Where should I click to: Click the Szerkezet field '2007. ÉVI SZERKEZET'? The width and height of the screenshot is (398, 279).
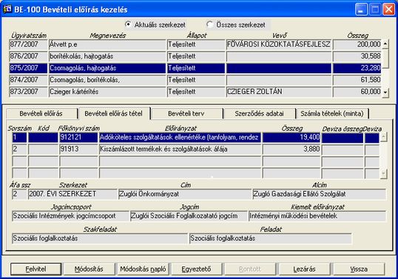coord(72,194)
